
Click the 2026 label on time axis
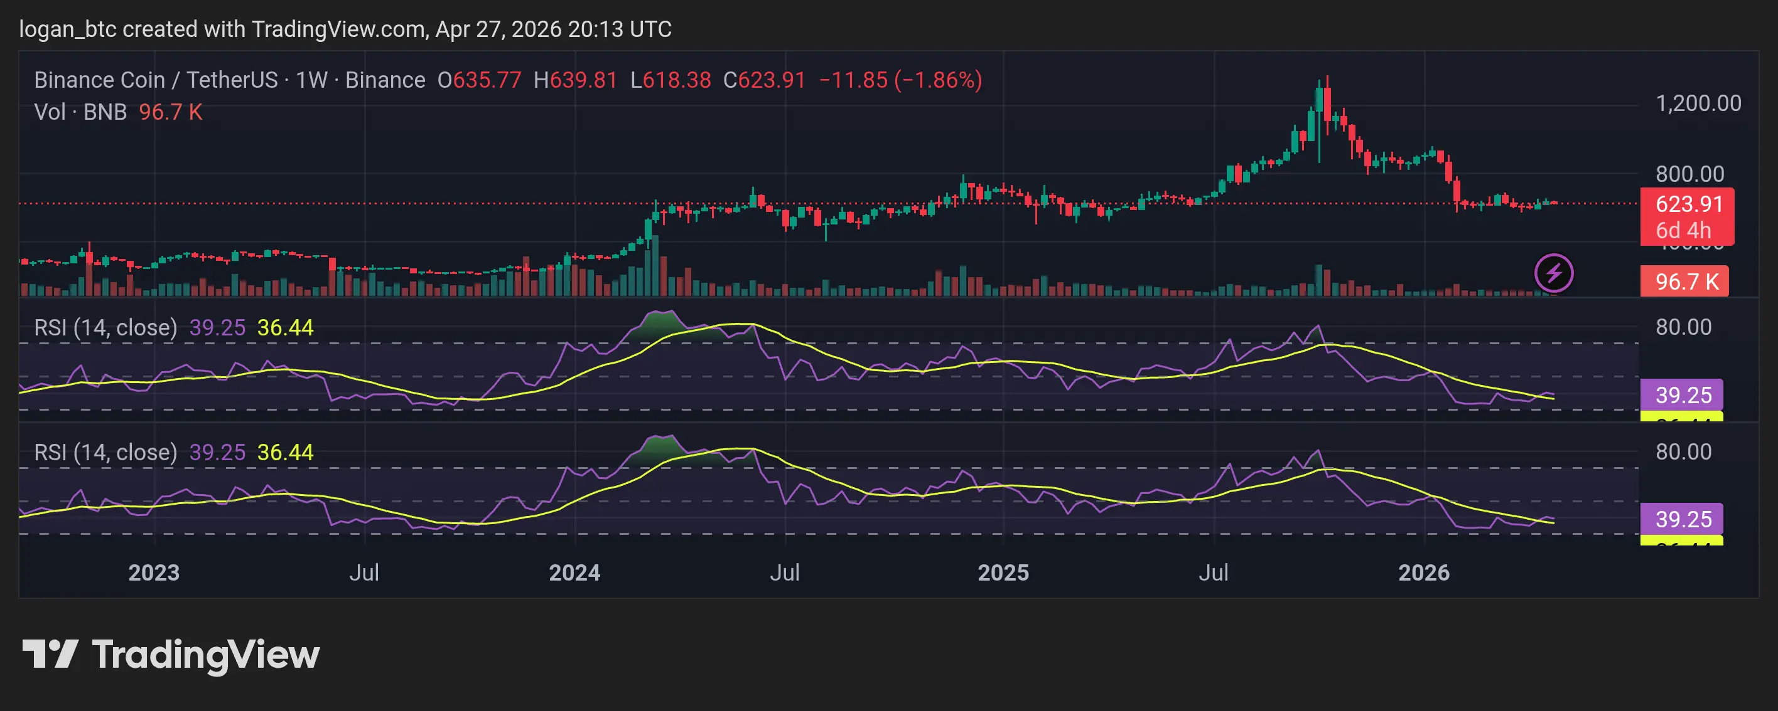(1423, 572)
